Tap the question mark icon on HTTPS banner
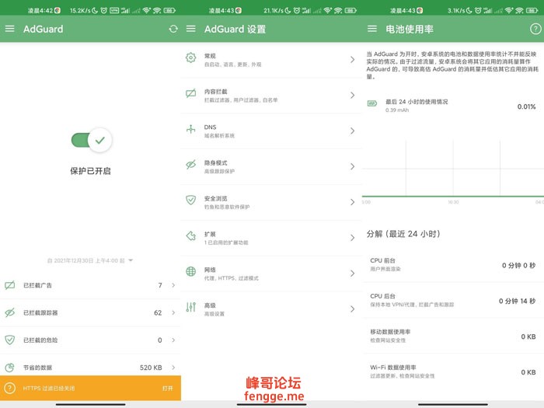 pos(9,389)
